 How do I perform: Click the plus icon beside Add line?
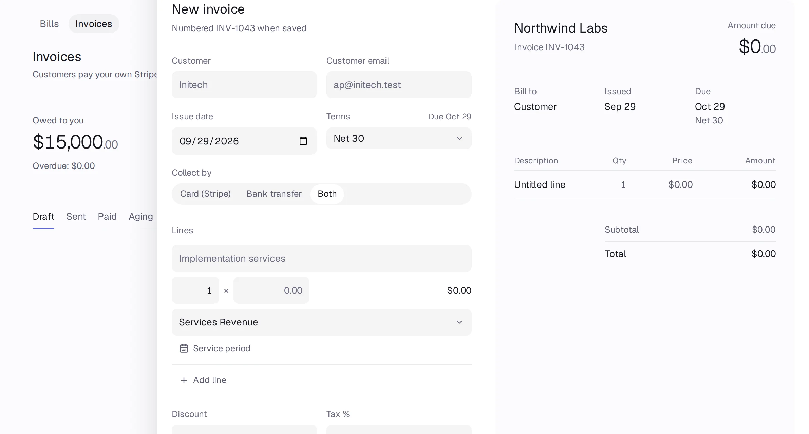tap(184, 380)
